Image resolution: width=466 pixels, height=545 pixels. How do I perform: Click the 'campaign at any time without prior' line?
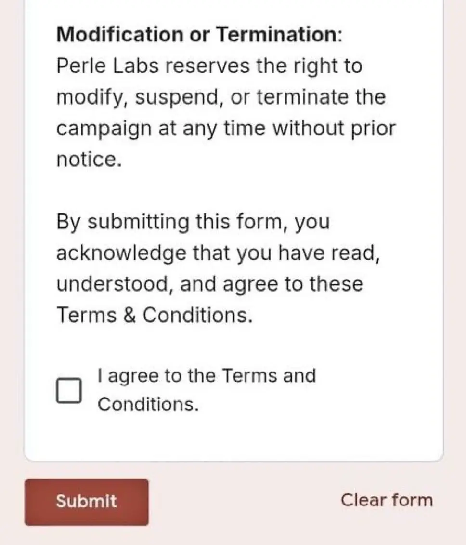pyautogui.click(x=226, y=128)
